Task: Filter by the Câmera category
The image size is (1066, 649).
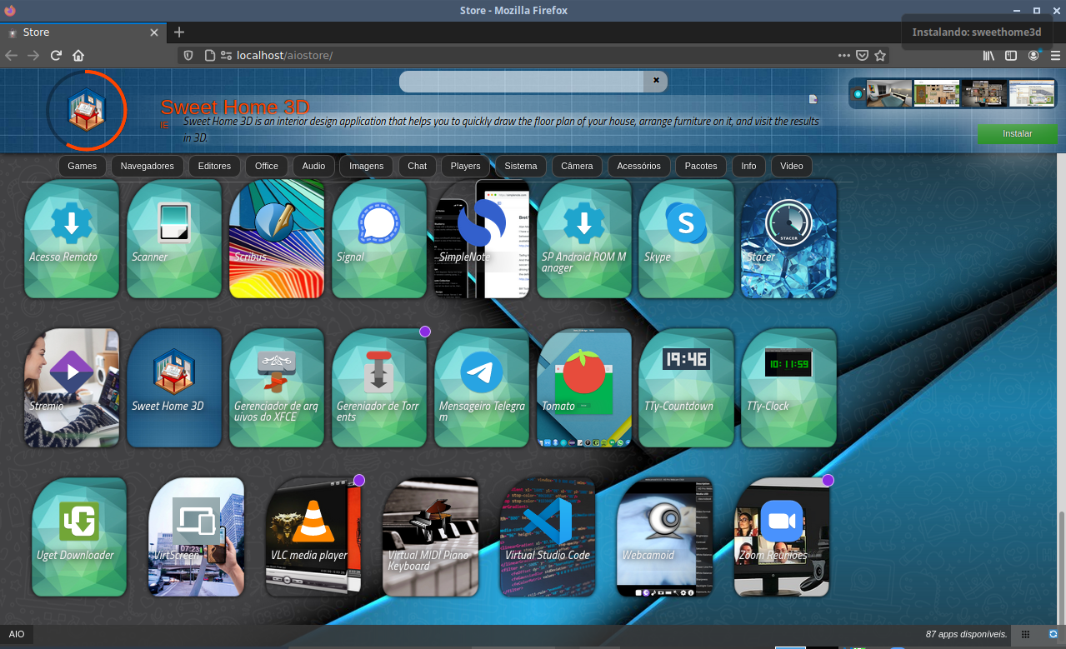Action: (x=577, y=166)
